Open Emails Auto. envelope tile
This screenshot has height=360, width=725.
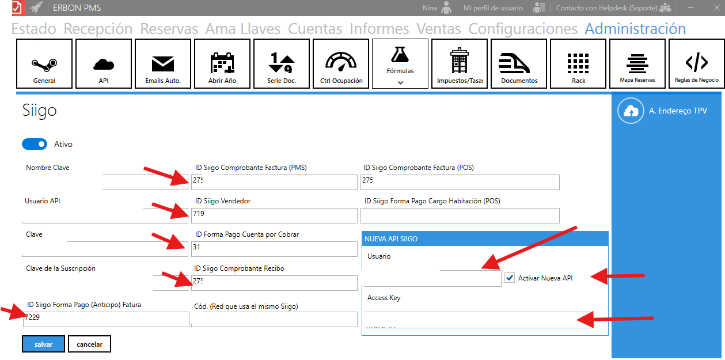[x=163, y=63]
